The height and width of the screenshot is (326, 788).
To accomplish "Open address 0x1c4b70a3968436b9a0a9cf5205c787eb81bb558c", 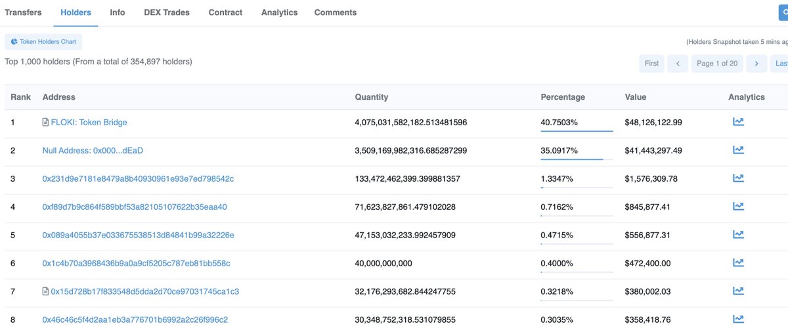I will tap(136, 263).
